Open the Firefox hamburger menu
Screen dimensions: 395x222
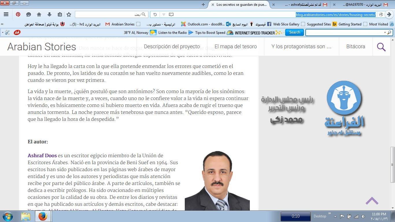point(6,14)
